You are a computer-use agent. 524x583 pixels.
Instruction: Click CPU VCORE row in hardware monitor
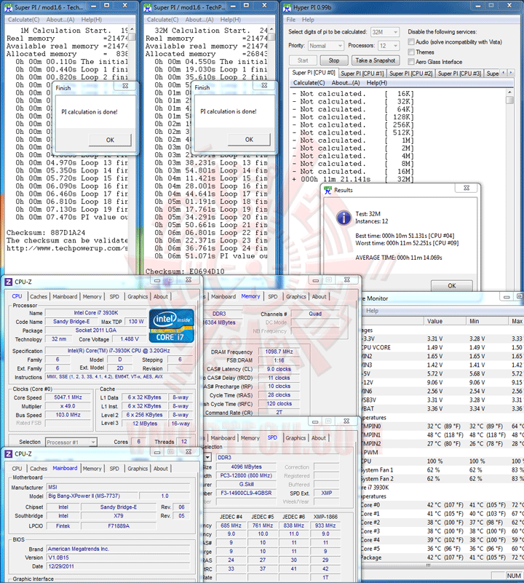pos(442,347)
